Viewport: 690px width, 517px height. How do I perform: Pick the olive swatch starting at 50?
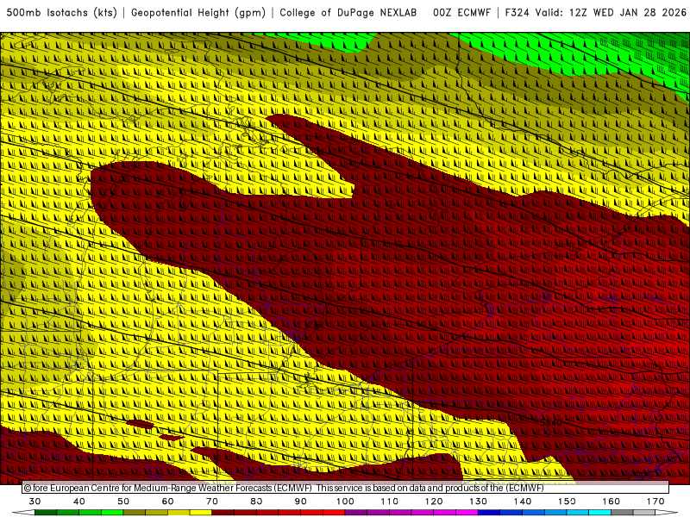click(x=135, y=513)
